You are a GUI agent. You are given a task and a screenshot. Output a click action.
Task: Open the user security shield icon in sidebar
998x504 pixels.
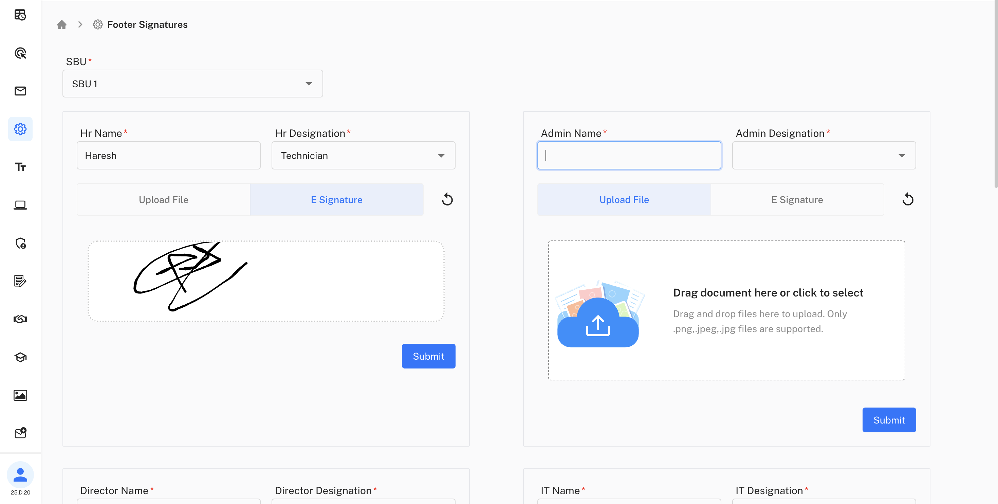click(20, 244)
